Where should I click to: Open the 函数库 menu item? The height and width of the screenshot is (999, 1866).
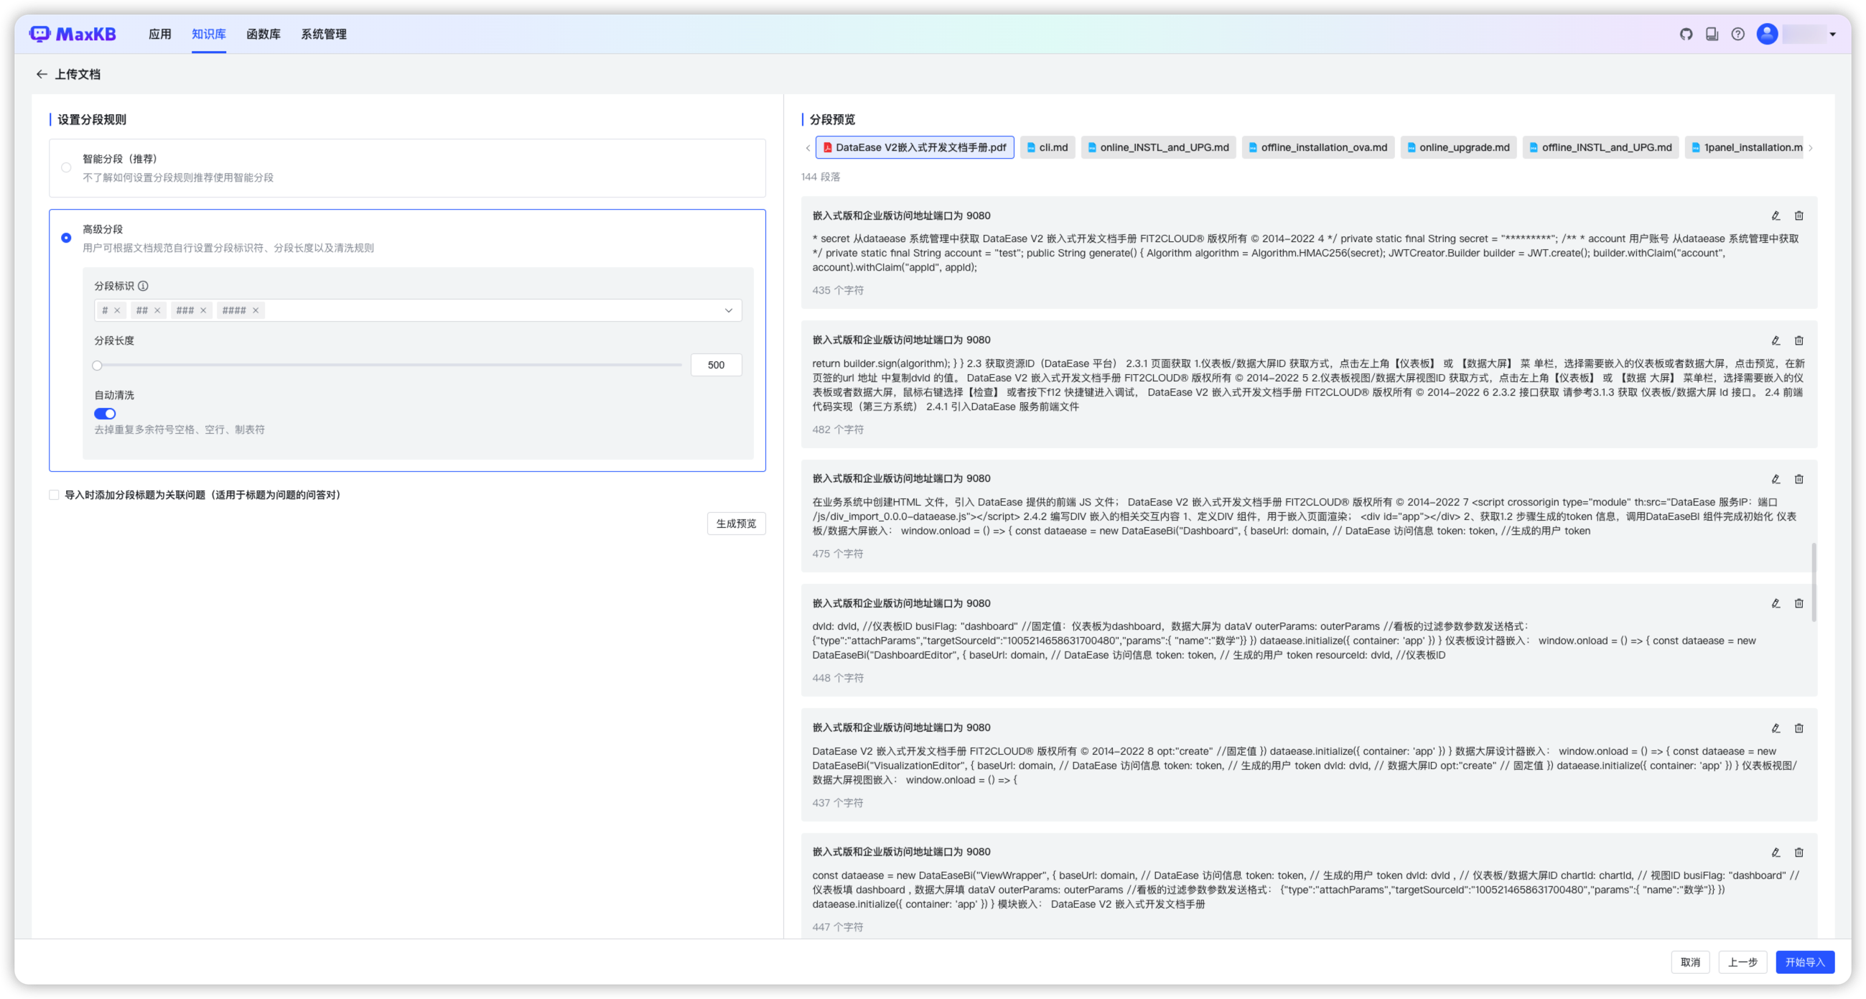click(263, 34)
